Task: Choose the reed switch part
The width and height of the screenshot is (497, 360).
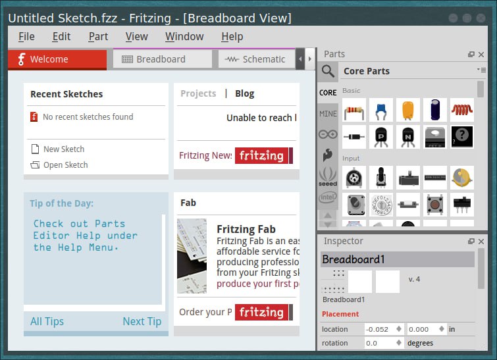Action: click(408, 205)
